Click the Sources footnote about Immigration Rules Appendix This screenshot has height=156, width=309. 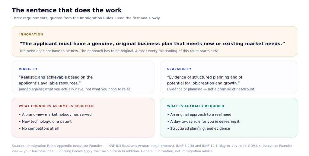152,148
